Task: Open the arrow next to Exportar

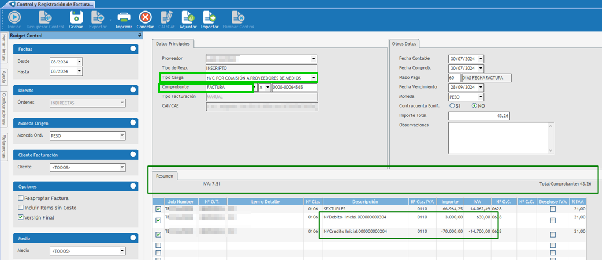Action: click(110, 19)
